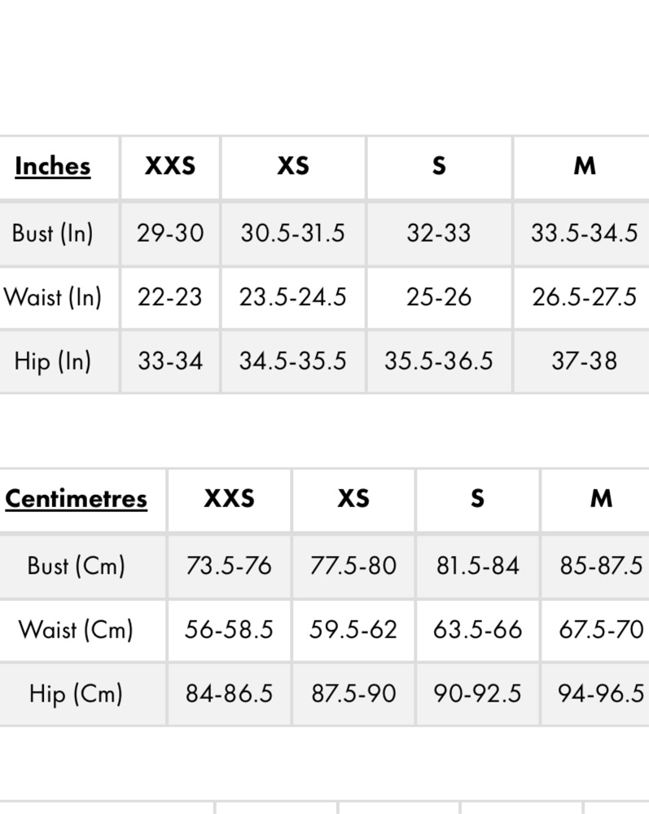Click the Waist (In) row label
Screen dimensions: 649x814
(x=52, y=297)
